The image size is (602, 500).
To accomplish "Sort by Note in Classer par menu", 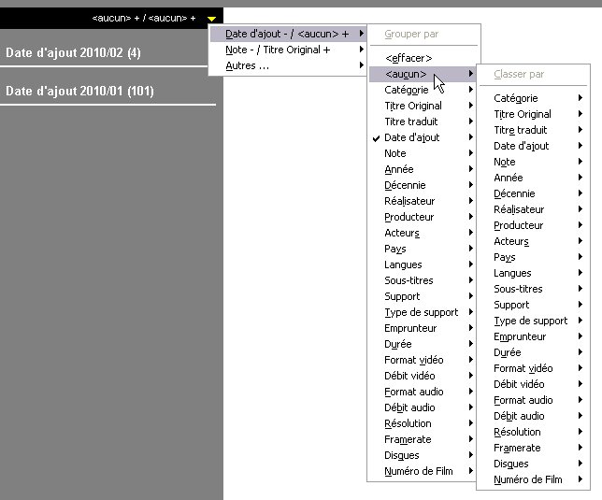I will click(x=533, y=162).
